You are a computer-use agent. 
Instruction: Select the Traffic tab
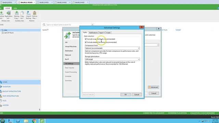[x=85, y=32]
